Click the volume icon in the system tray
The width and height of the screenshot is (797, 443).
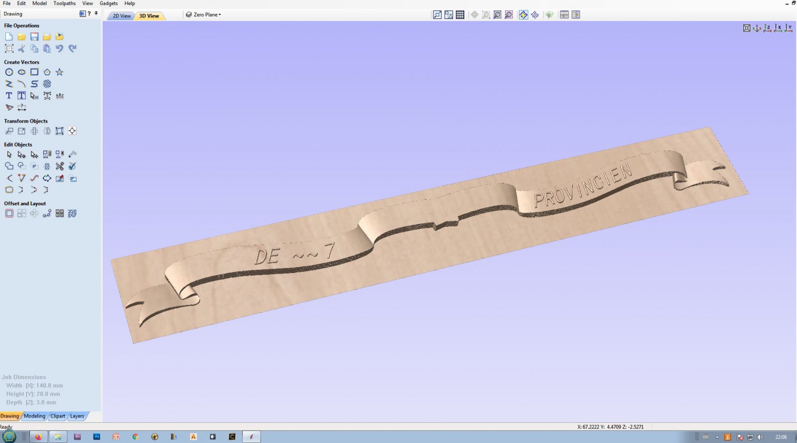pos(760,437)
